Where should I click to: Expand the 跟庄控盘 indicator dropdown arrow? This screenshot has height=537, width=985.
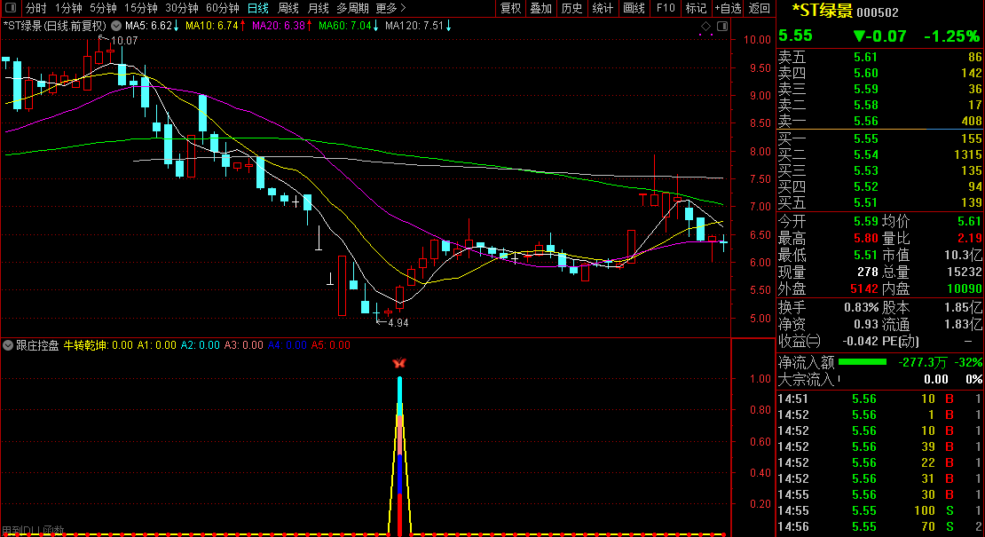[x=9, y=345]
